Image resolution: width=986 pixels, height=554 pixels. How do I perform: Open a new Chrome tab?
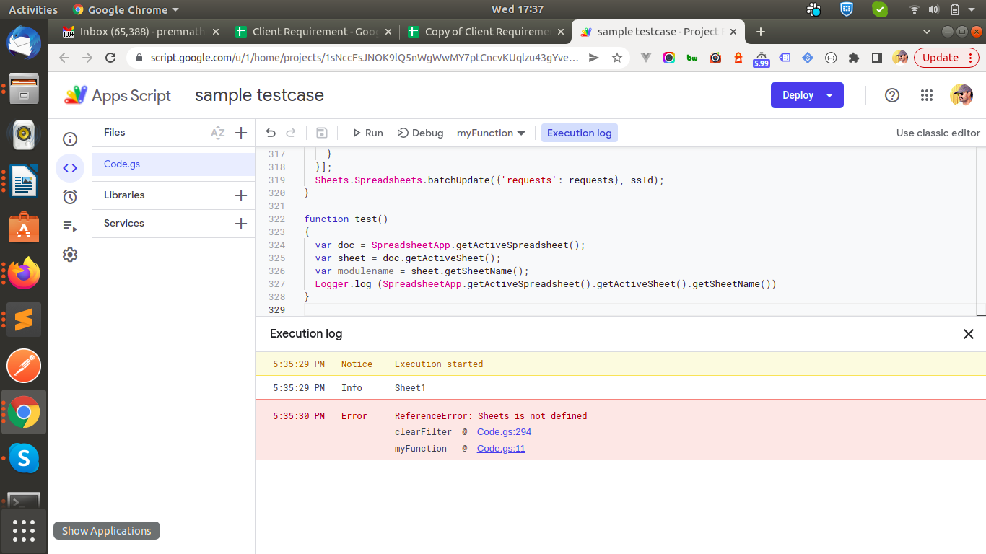[760, 32]
